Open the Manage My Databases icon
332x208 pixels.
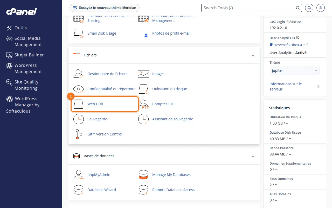click(143, 175)
